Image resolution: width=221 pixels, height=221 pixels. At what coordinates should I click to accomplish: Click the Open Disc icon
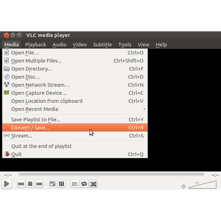tap(6, 77)
